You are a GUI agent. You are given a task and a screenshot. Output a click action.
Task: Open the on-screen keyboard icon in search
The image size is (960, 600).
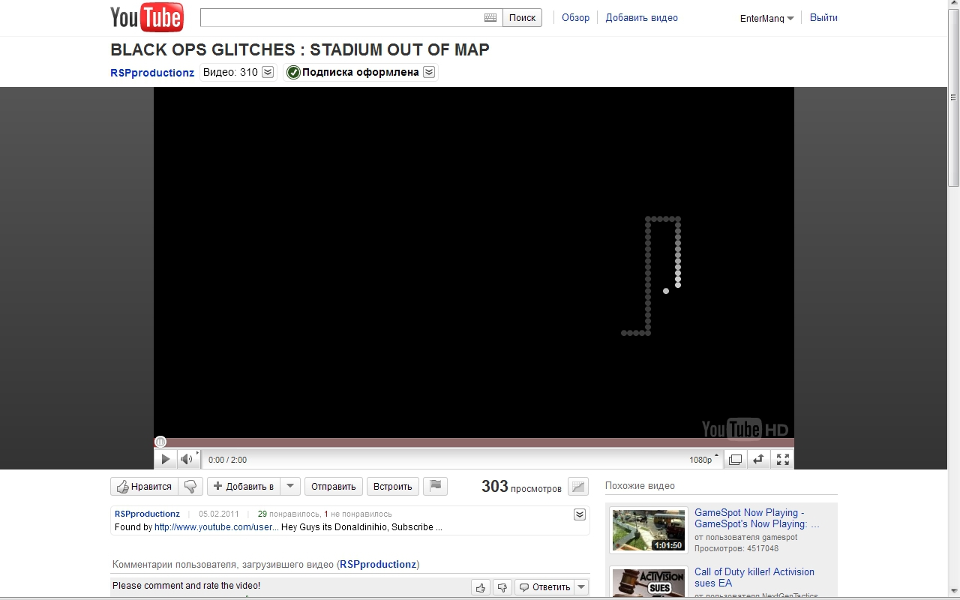[490, 18]
